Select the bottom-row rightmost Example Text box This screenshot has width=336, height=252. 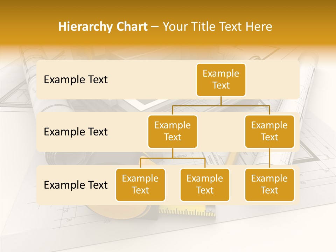[269, 185]
